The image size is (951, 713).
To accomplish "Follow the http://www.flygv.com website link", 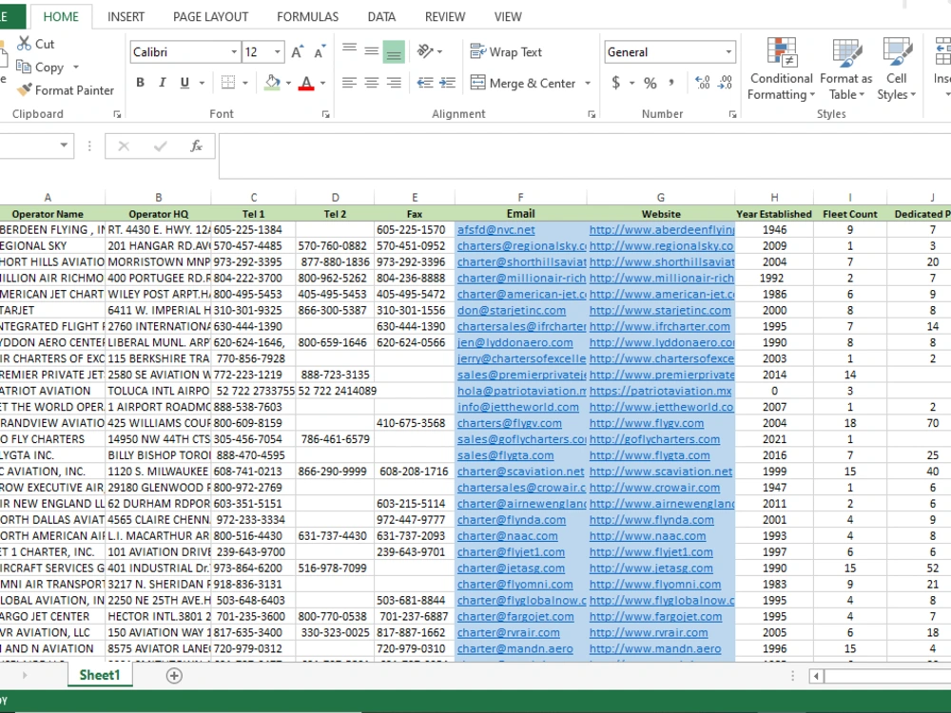I will pyautogui.click(x=647, y=423).
